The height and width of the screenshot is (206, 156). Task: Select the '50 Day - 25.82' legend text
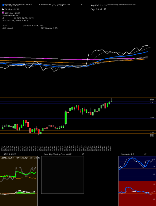pyautogui.click(x=12, y=9)
